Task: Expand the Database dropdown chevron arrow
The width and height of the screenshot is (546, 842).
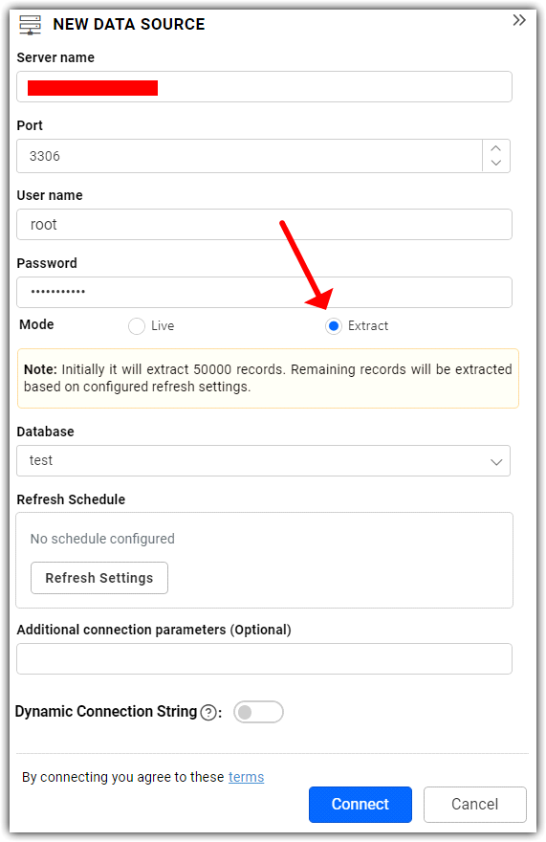Action: click(496, 461)
